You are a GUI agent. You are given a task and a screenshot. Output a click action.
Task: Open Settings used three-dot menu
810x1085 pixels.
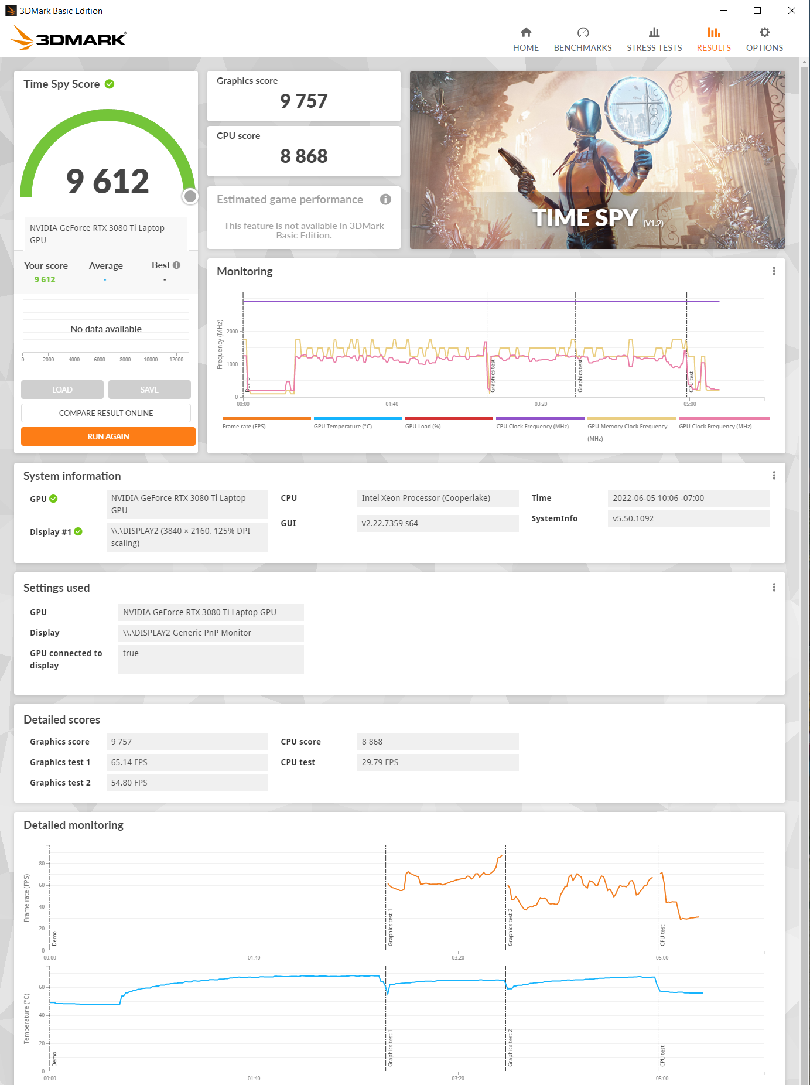coord(774,588)
